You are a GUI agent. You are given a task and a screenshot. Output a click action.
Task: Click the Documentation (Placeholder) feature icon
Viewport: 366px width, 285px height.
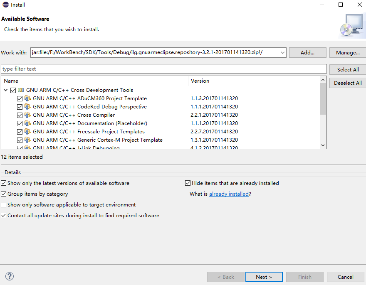point(27,123)
